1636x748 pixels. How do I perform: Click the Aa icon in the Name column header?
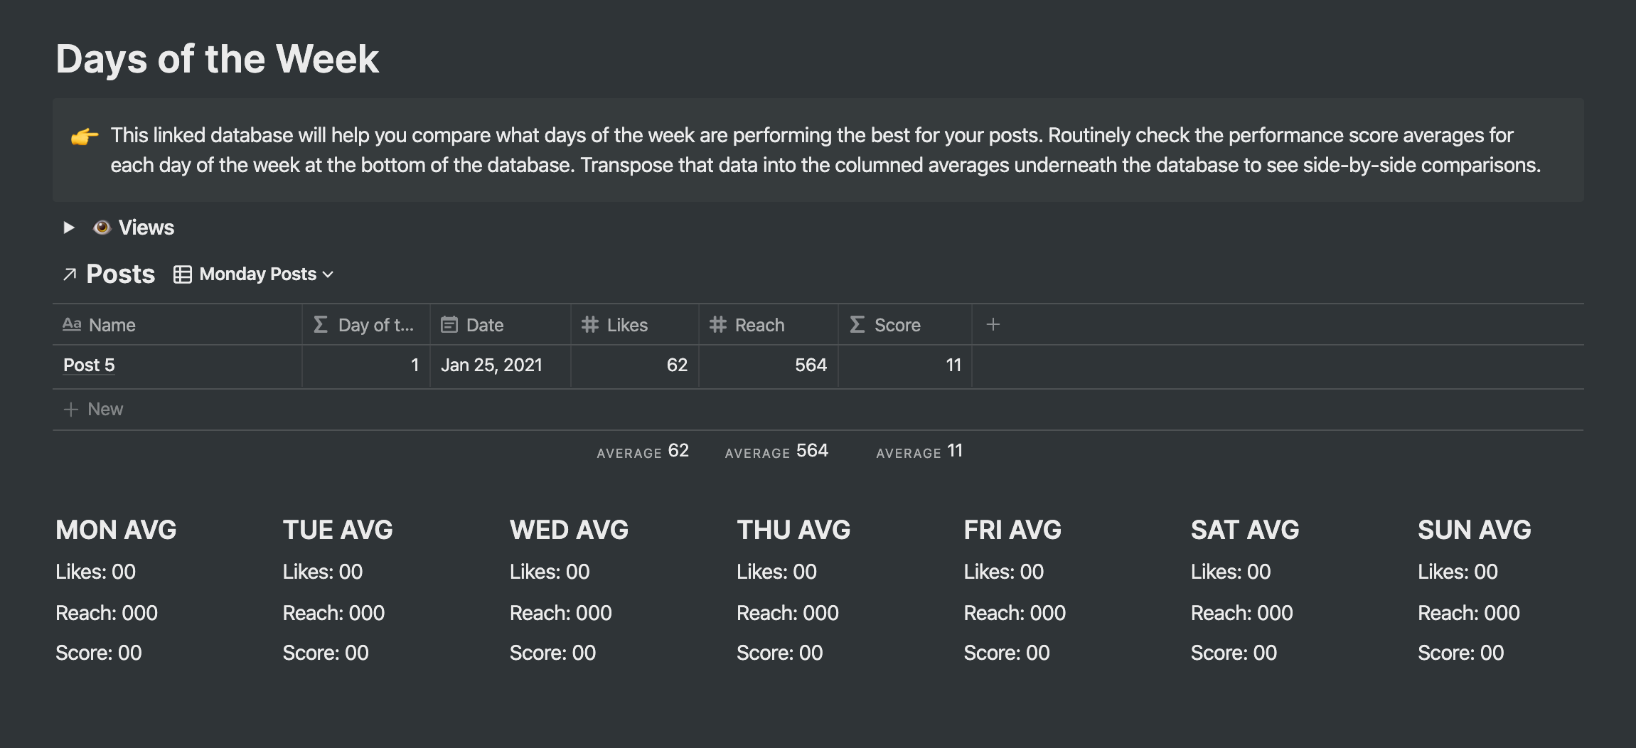[72, 324]
